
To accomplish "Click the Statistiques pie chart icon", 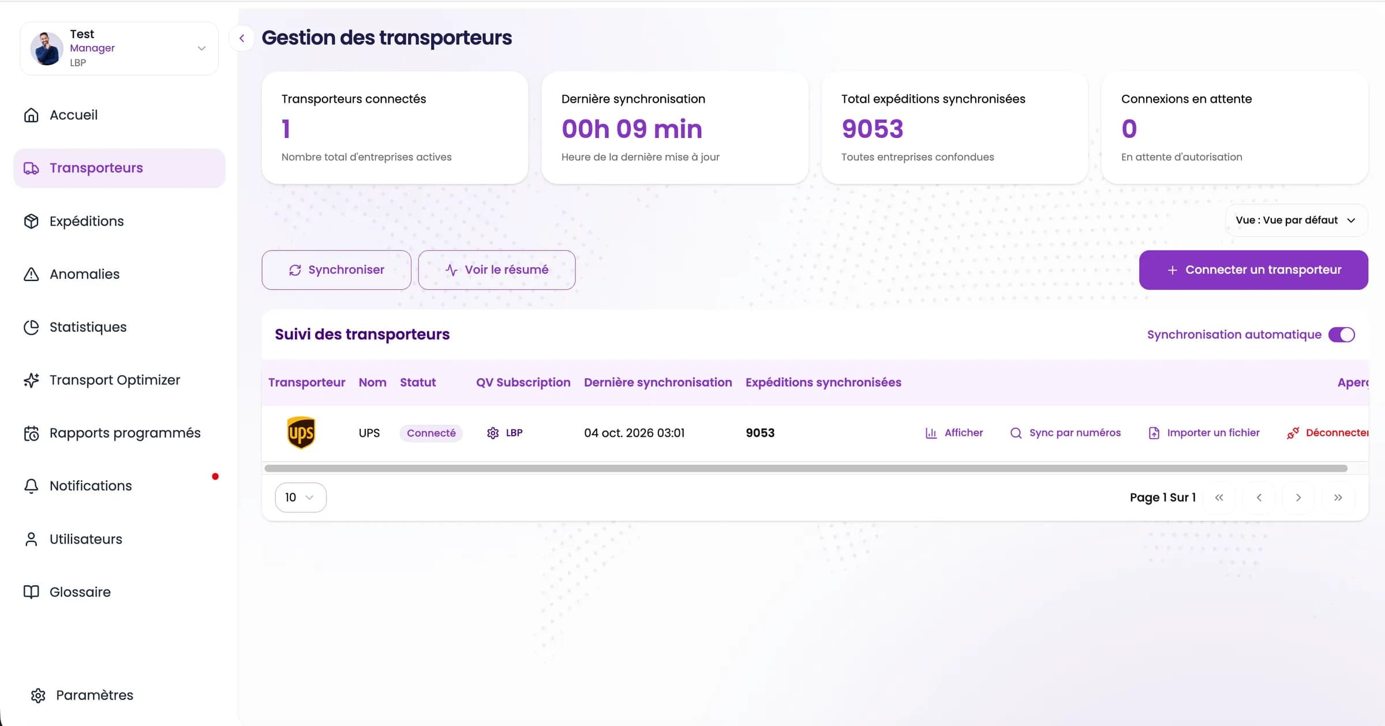I will (31, 327).
